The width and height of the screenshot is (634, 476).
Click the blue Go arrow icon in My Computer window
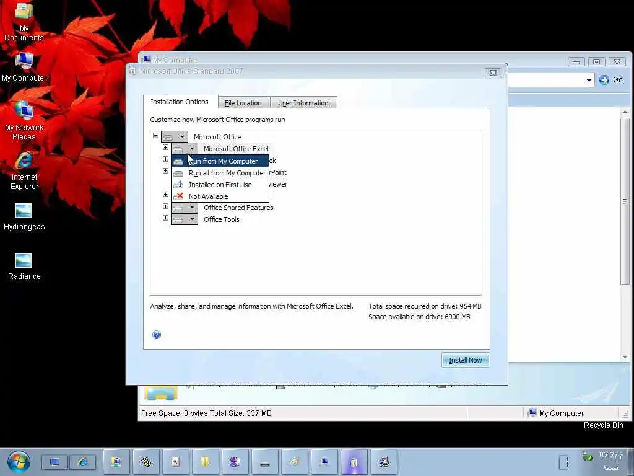(x=604, y=80)
